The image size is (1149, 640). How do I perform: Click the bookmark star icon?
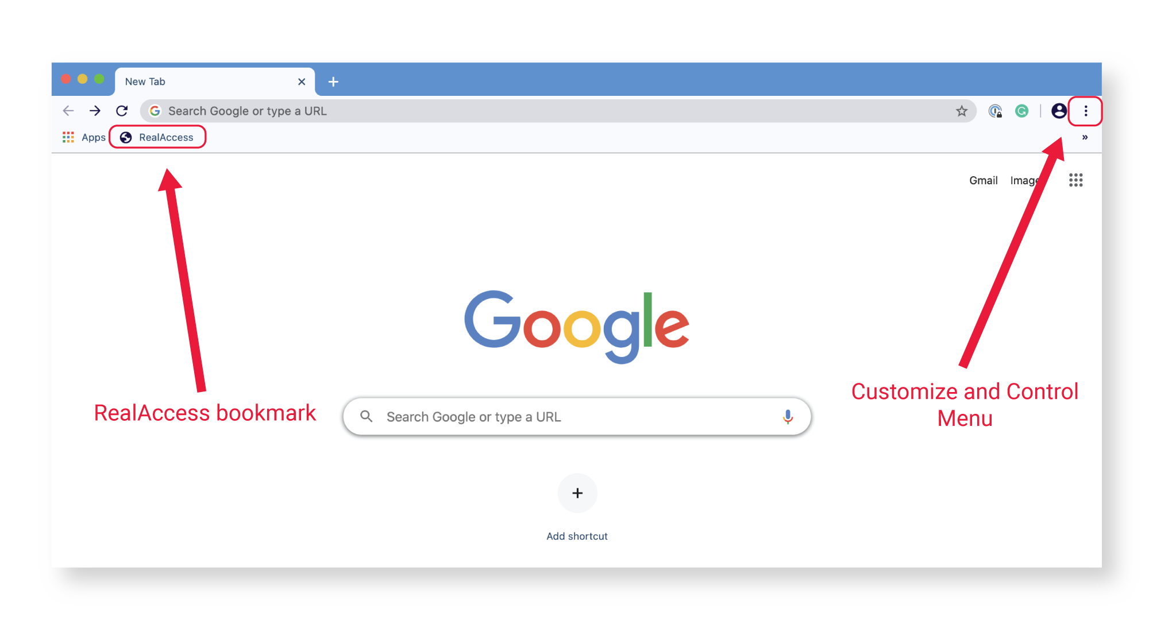tap(961, 110)
